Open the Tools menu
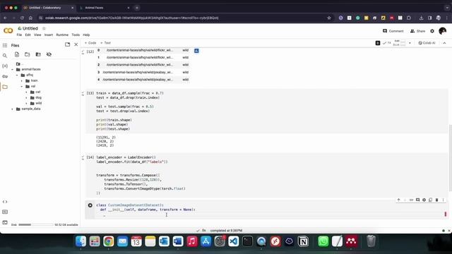The width and height of the screenshot is (452, 254). [x=76, y=35]
